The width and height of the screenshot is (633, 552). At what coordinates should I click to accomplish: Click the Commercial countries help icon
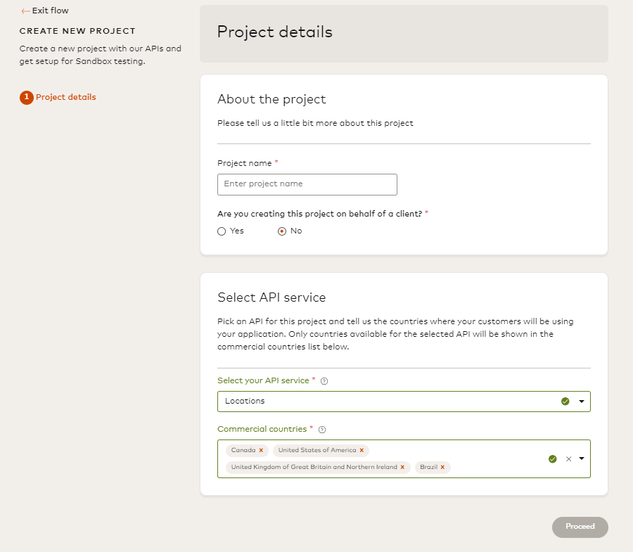(321, 430)
